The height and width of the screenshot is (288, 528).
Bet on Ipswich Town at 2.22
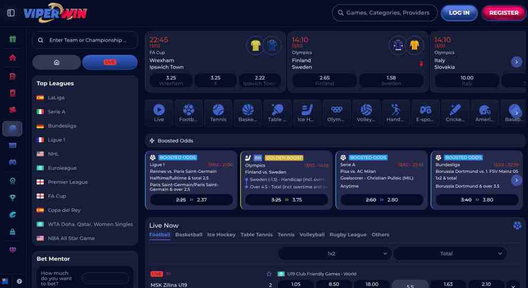(260, 80)
